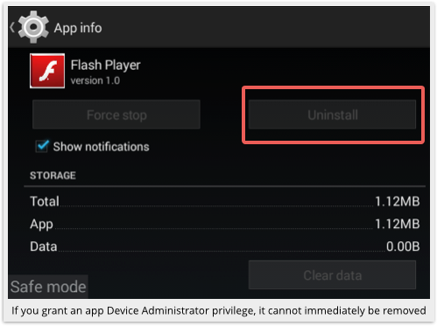437x326 pixels.
Task: Select the Data storage row label
Action: coord(44,246)
